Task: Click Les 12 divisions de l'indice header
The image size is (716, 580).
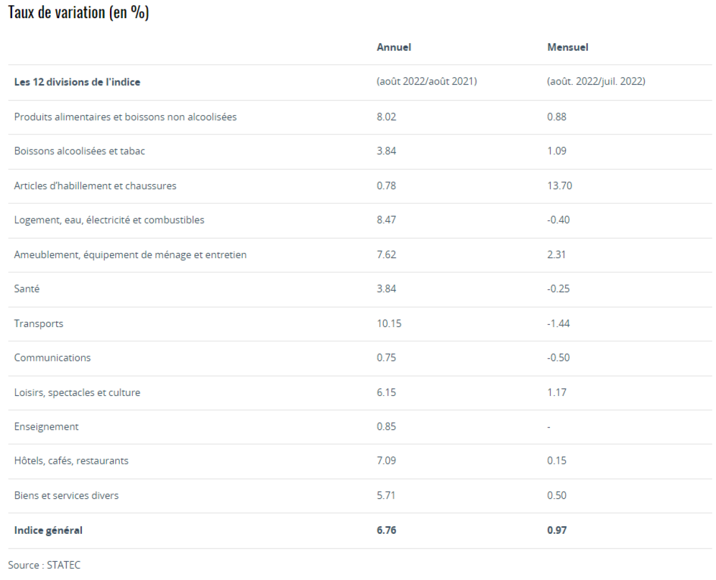Action: click(x=77, y=82)
